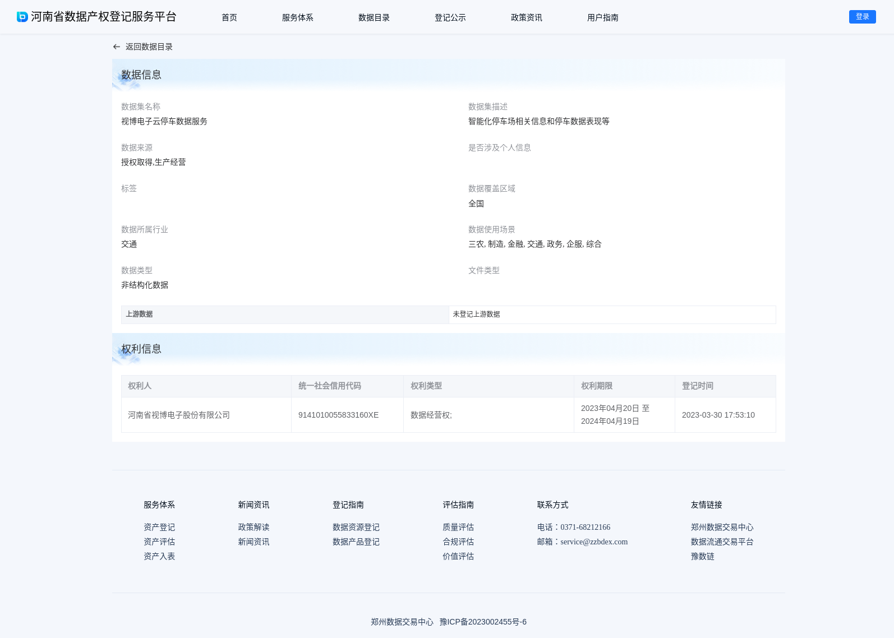Select credit code 9141010055833160XE

click(x=339, y=415)
